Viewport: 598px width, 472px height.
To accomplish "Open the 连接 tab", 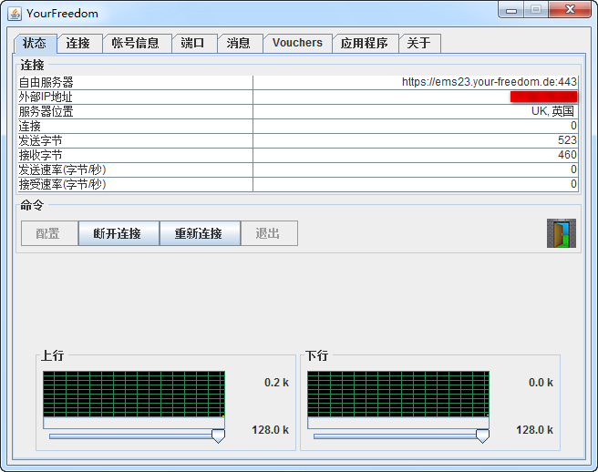I will point(78,43).
